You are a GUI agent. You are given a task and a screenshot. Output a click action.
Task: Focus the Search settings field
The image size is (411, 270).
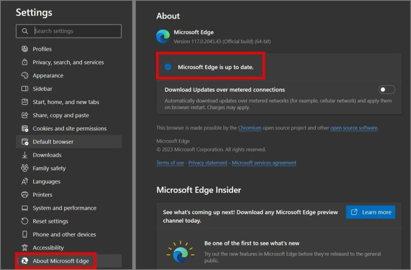coord(69,31)
